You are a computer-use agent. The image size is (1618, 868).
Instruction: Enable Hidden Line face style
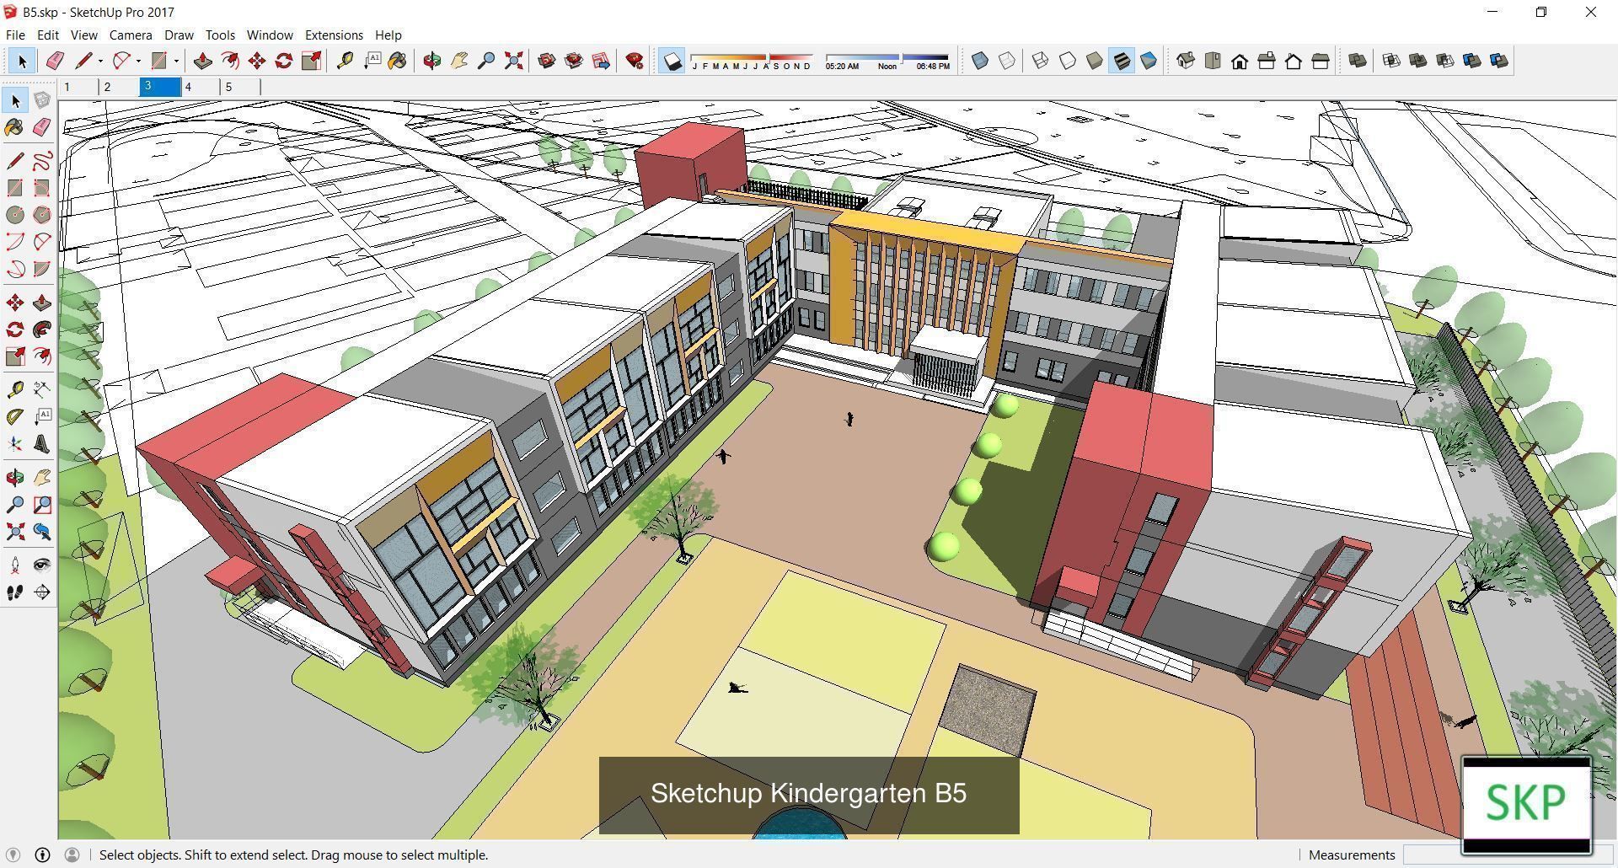[1068, 61]
